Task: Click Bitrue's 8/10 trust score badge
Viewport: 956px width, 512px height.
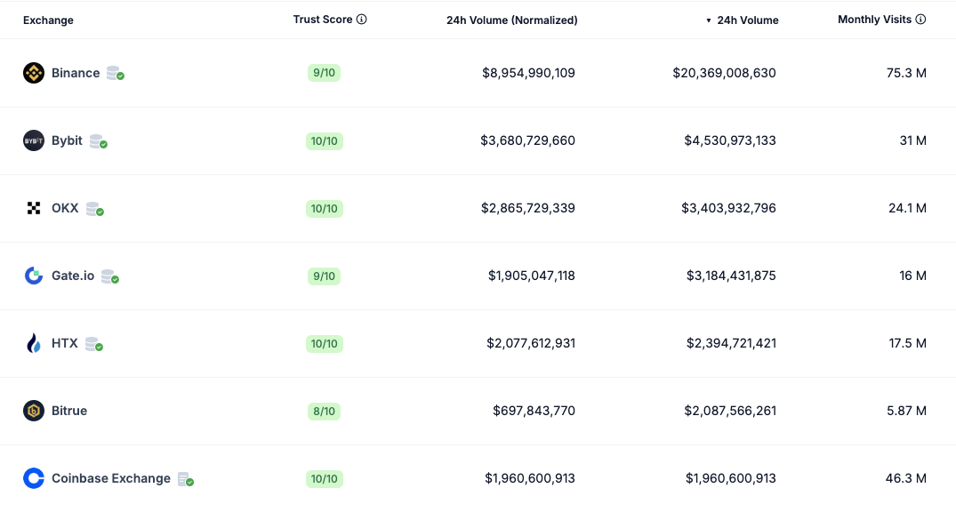Action: (x=324, y=411)
